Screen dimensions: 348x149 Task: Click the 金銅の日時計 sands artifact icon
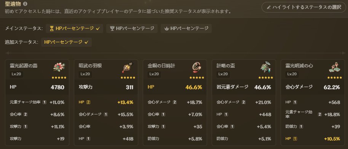click(197, 67)
